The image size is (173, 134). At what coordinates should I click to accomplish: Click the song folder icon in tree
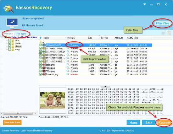tap(13, 49)
